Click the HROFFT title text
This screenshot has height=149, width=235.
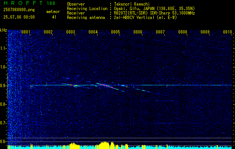coord(23,3)
